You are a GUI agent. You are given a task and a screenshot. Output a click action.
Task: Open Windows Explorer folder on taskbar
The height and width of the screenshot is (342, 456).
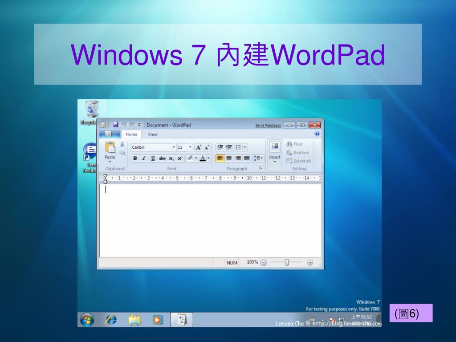click(x=134, y=320)
